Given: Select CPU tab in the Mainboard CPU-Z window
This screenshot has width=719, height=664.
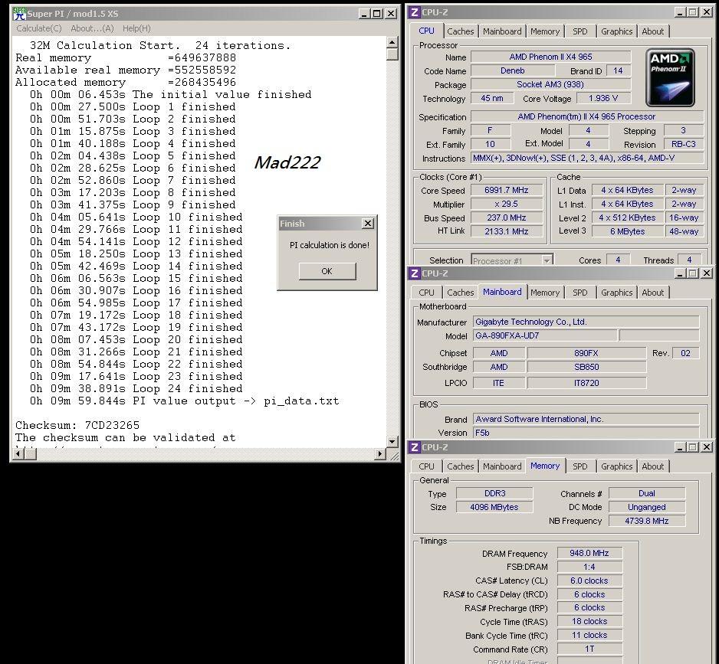Looking at the screenshot, I should [x=426, y=293].
